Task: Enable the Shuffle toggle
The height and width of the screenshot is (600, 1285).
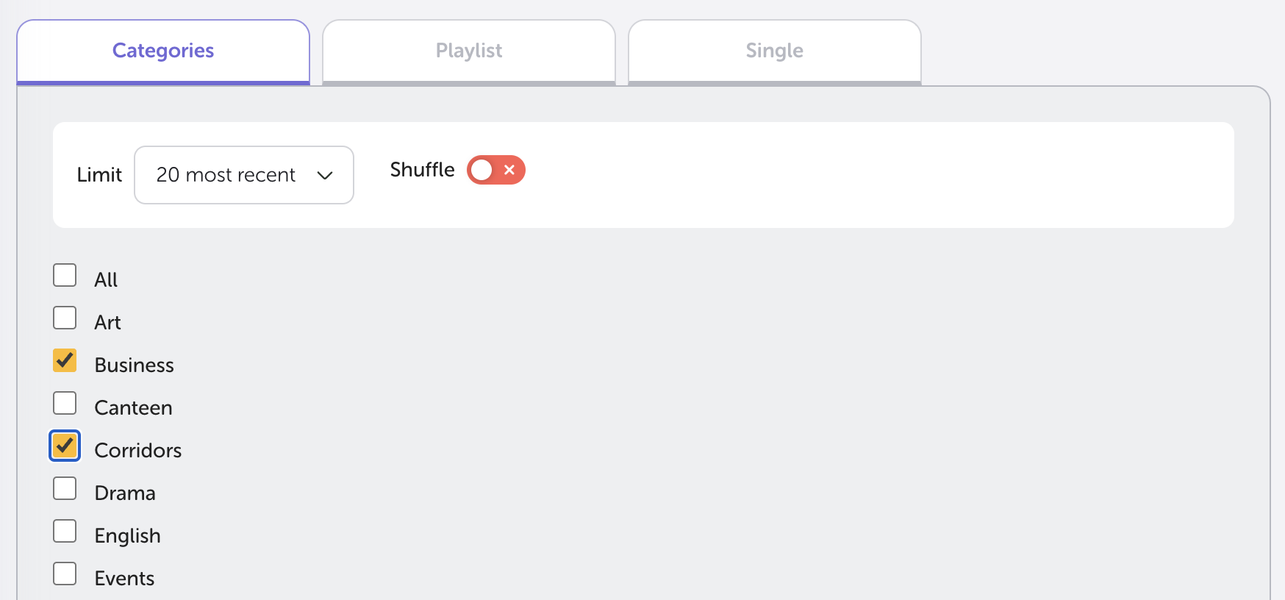Action: coord(495,170)
